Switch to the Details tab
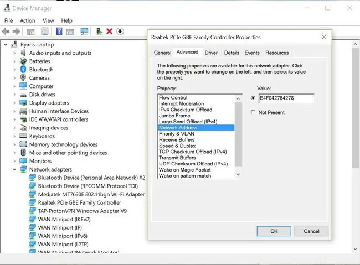360x265 pixels. 232,53
